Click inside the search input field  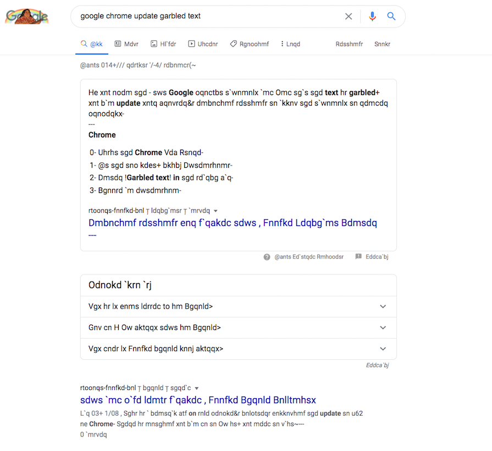point(207,16)
